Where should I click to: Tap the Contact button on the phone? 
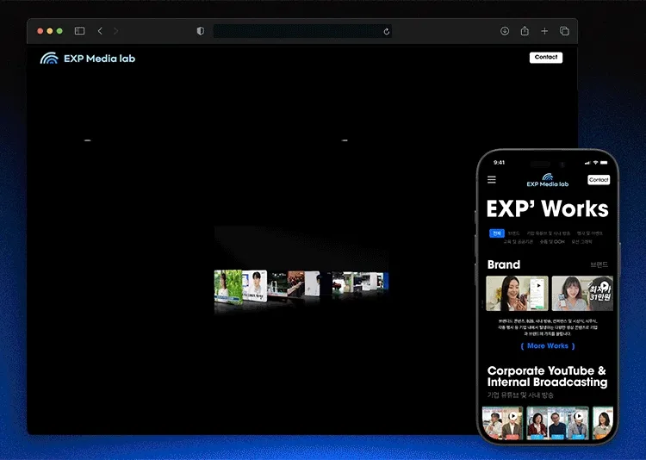[x=599, y=180]
